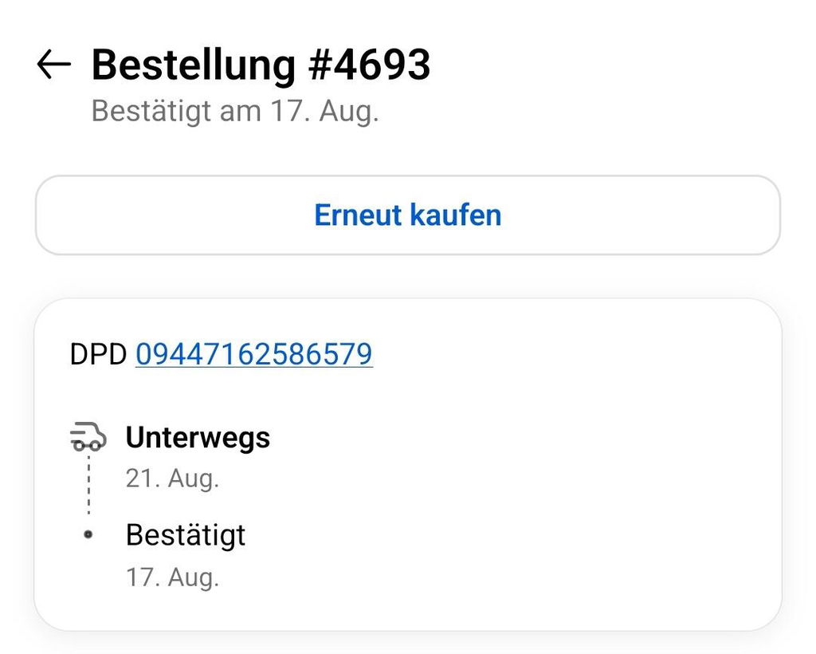
Task: Tap the word Bestellung in the title
Action: [194, 65]
